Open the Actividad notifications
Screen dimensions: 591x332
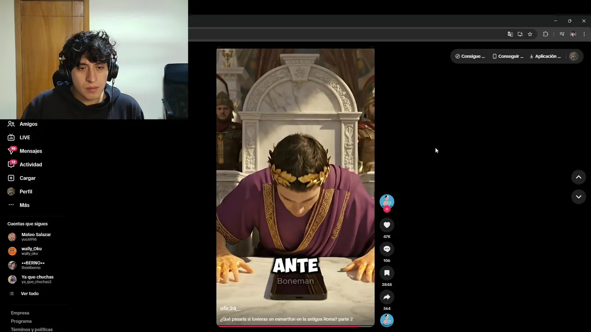pyautogui.click(x=31, y=165)
